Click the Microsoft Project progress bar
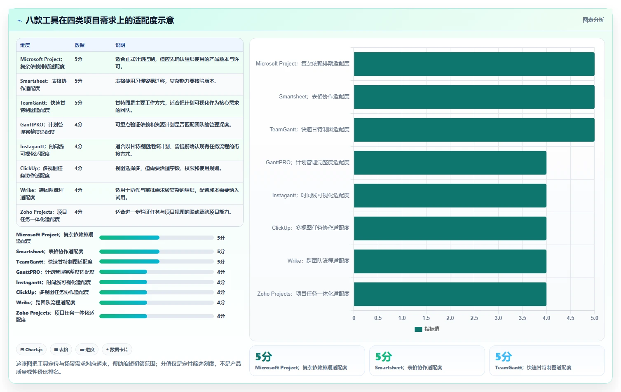This screenshot has width=621, height=392. pyautogui.click(x=157, y=238)
